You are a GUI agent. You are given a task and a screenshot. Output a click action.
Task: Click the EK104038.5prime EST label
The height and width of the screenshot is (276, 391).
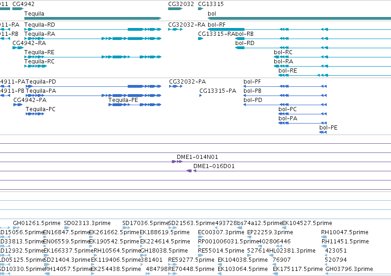point(243,260)
